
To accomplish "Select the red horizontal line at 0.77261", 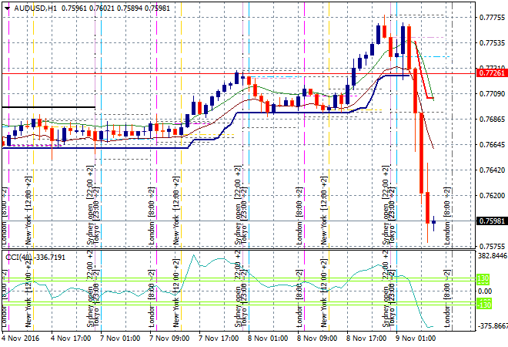I will point(239,74).
